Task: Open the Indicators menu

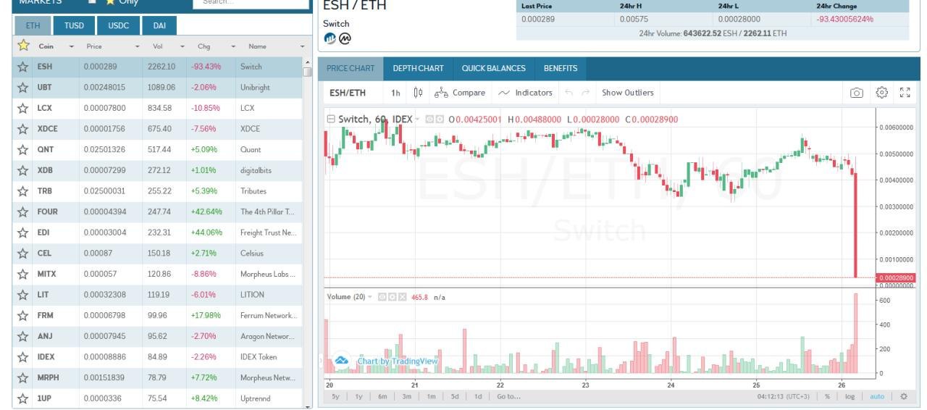Action: pos(525,93)
